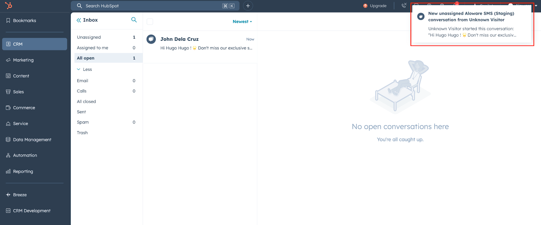Image resolution: width=541 pixels, height=225 pixels.
Task: Open the Inbox switcher title
Action: [x=90, y=20]
